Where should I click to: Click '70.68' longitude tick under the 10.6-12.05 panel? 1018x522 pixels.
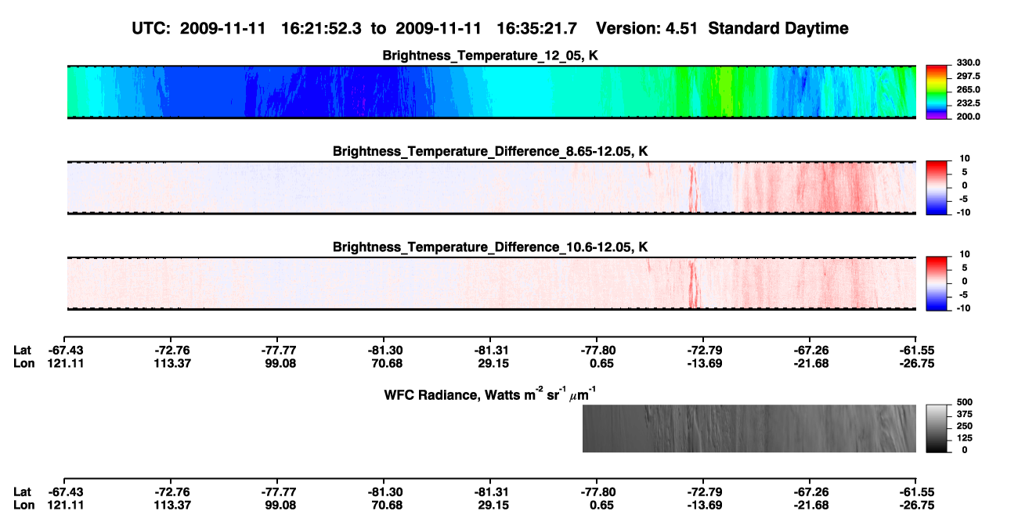pos(384,363)
